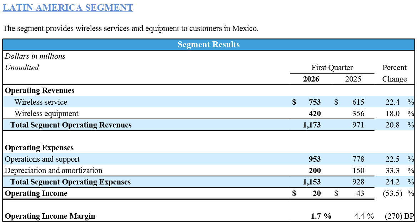Click the "Depreciation and amortization" row label
The height and width of the screenshot is (224, 417).
(54, 171)
